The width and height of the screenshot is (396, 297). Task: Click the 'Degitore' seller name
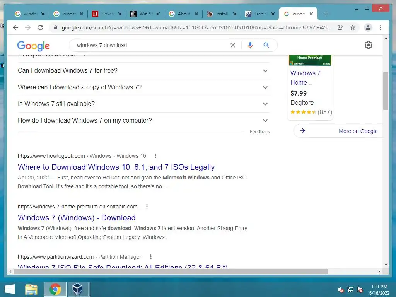pyautogui.click(x=302, y=103)
